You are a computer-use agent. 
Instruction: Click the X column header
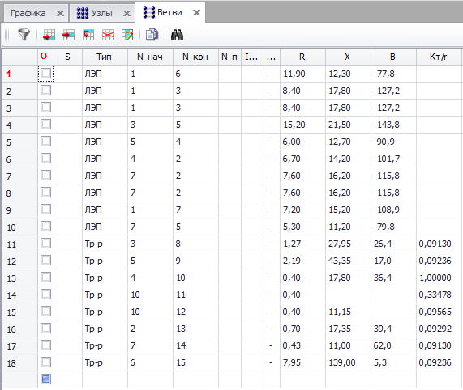pyautogui.click(x=348, y=57)
